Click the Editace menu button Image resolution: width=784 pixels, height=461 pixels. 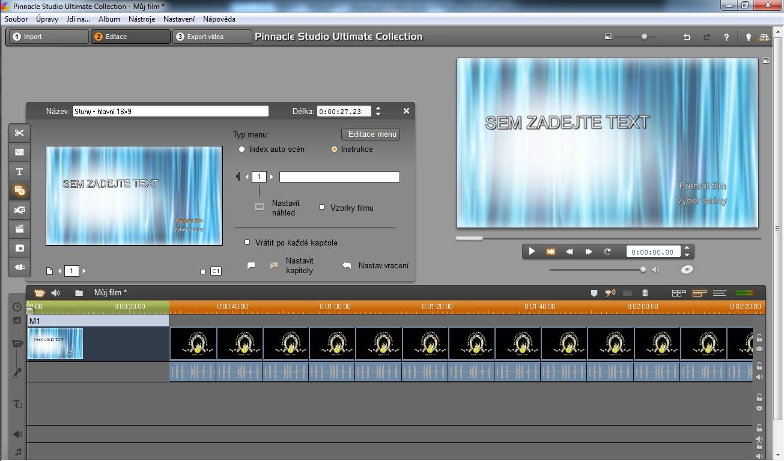click(371, 134)
